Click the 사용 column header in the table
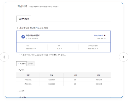This screenshot has width=128, height=101. pyautogui.click(x=75, y=75)
